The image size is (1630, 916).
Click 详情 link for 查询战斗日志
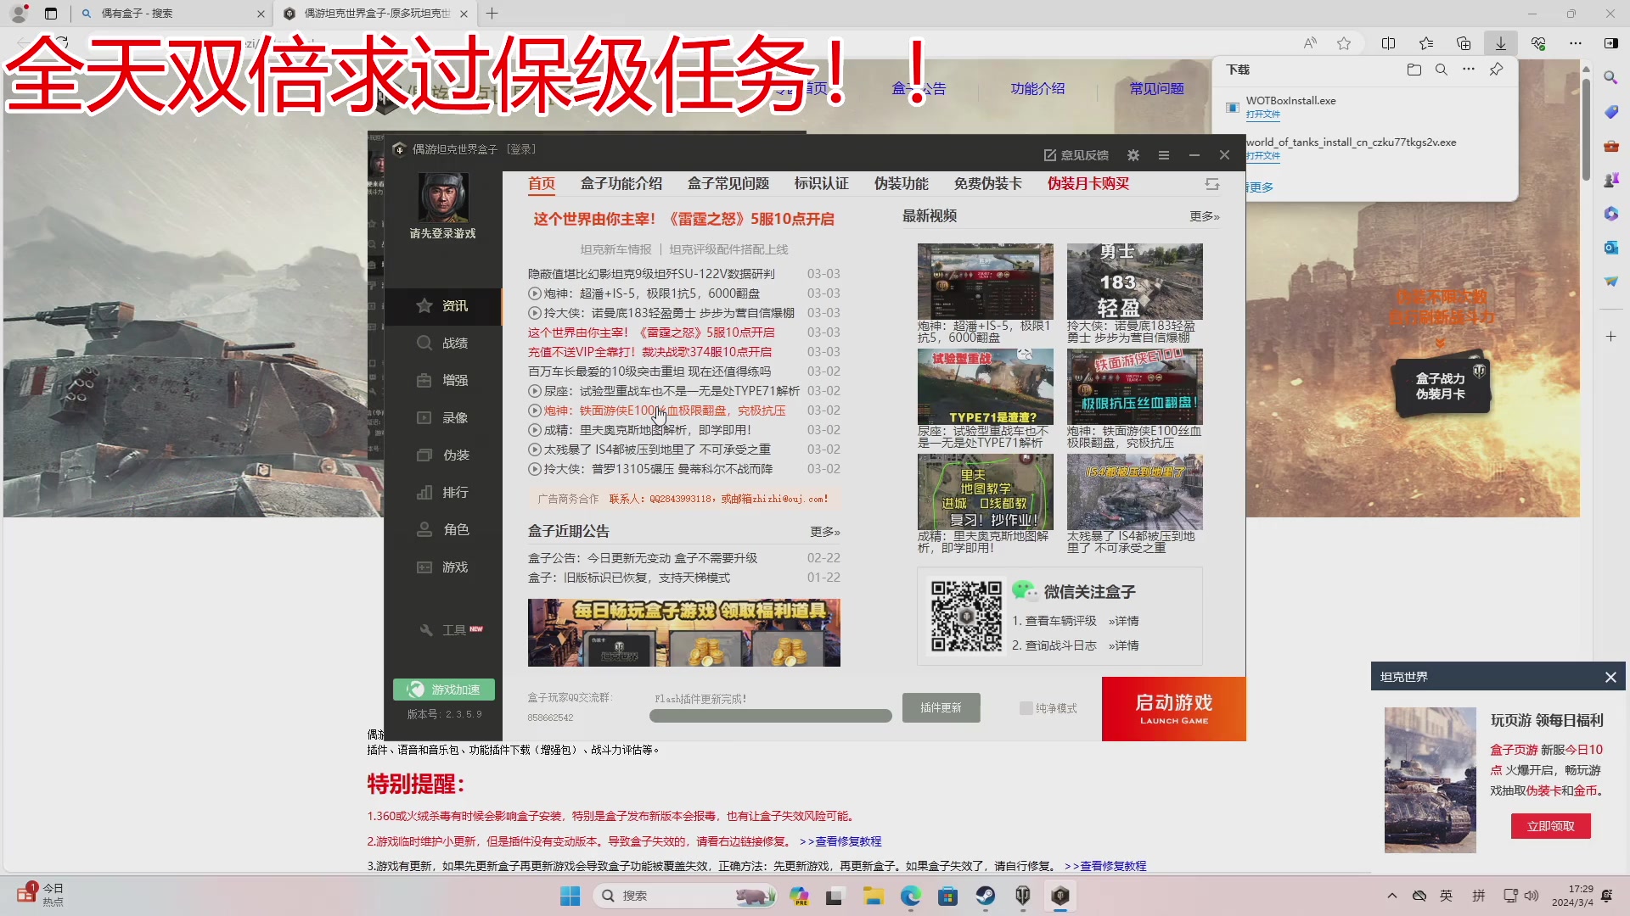[x=1124, y=646]
